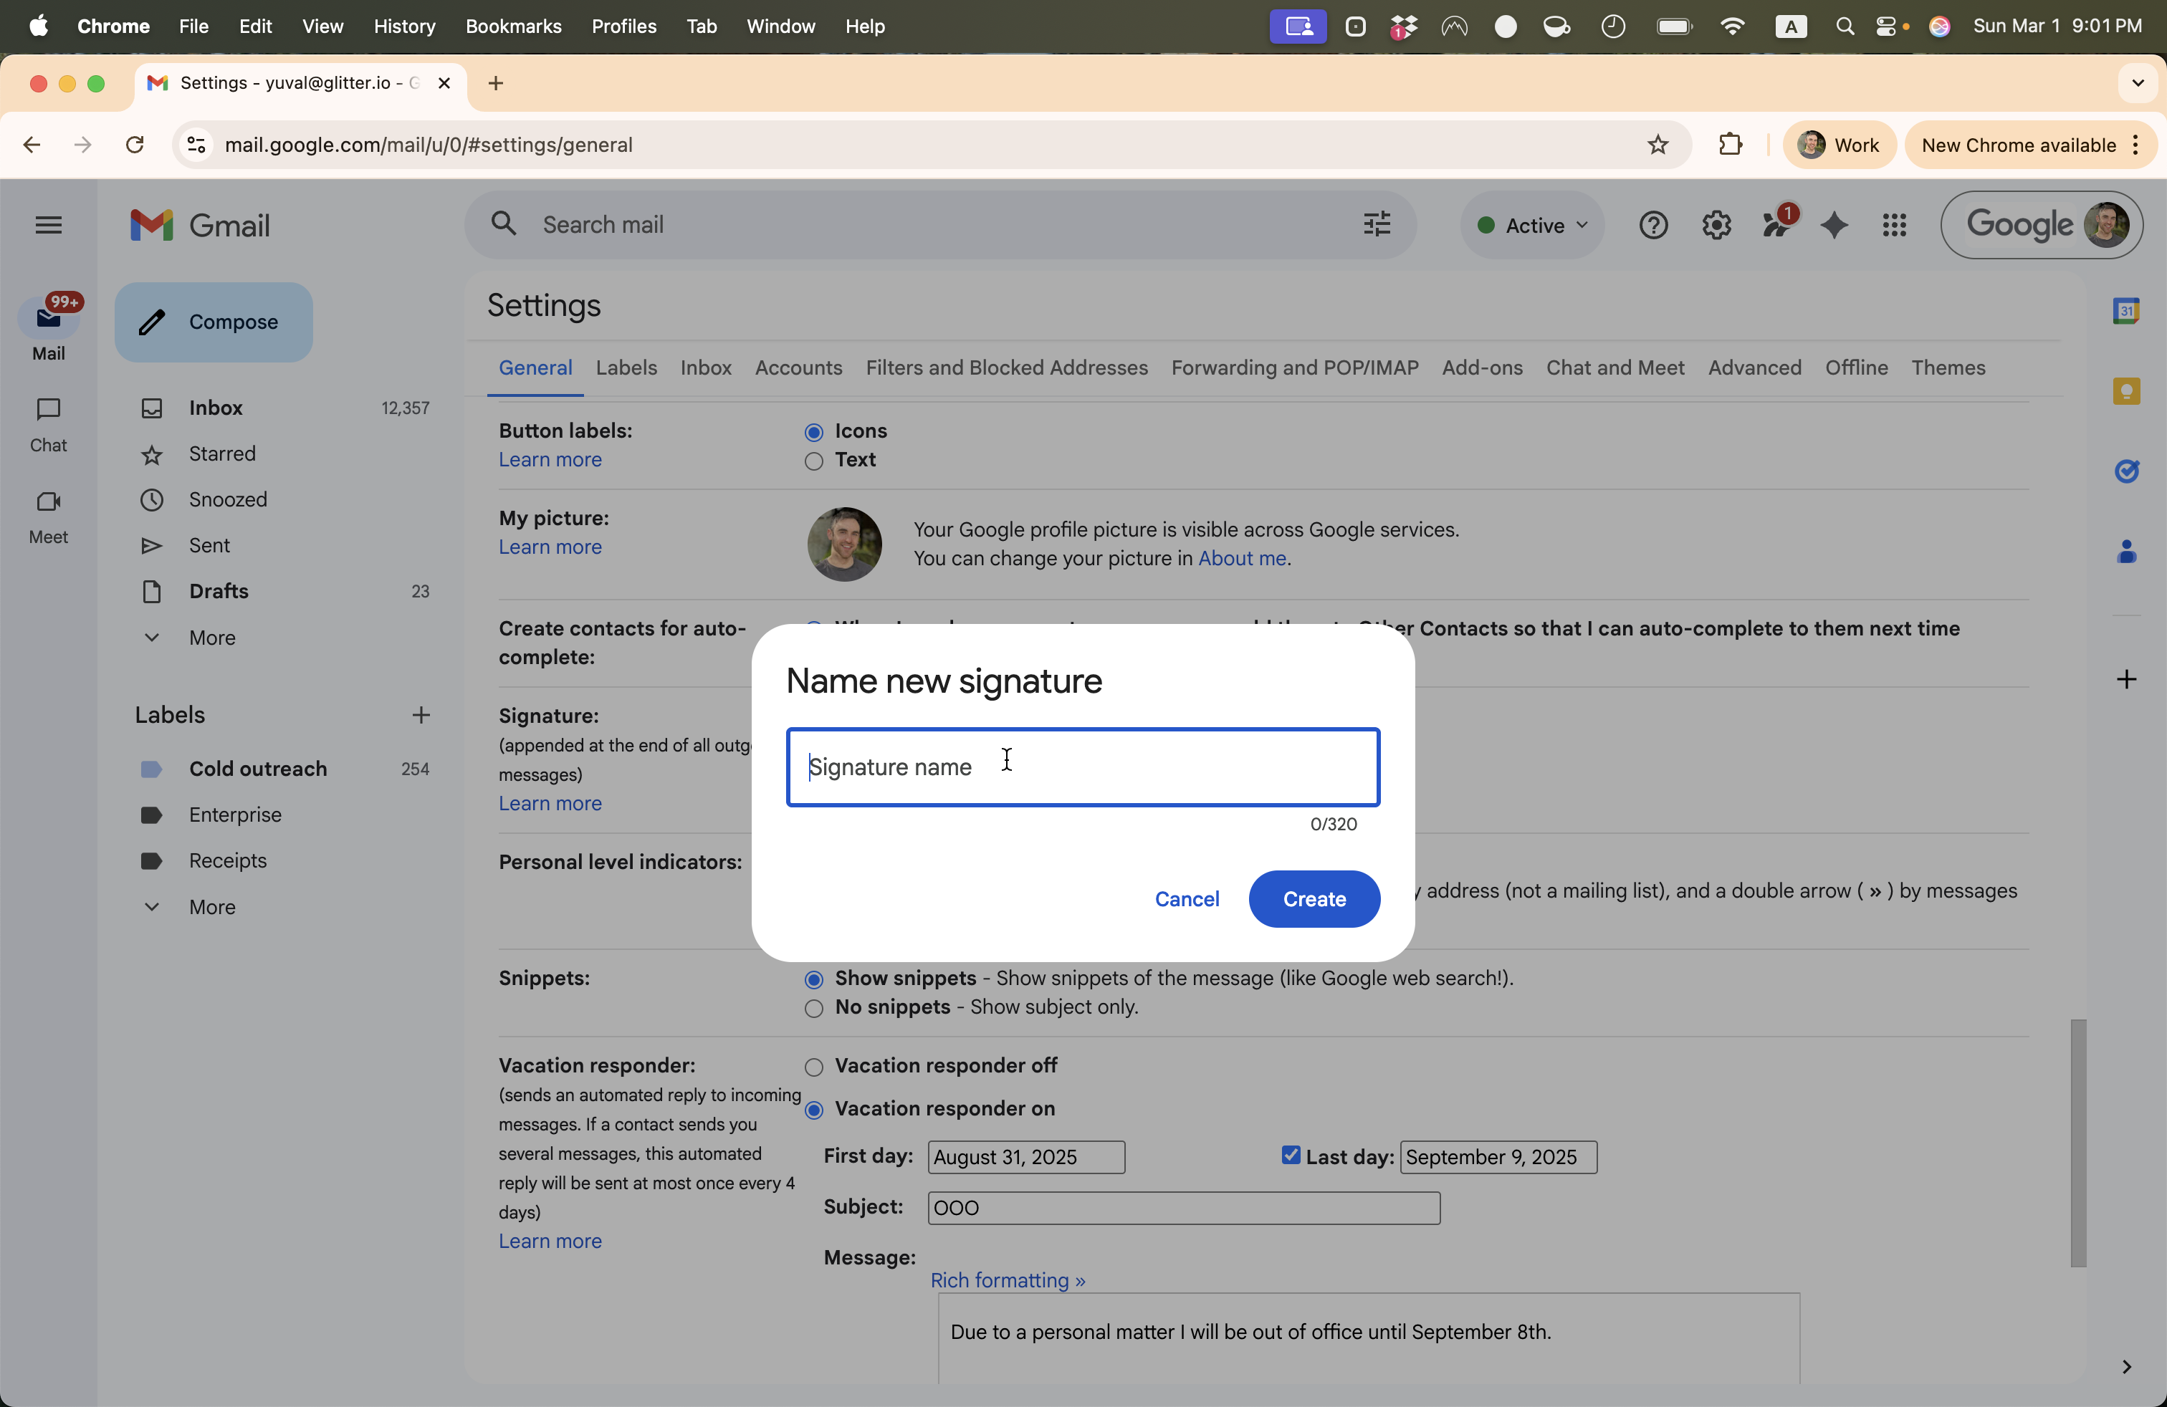Screen dimensions: 2167x1407
Task: Uncheck the Last day checkbox
Action: (x=1290, y=1155)
